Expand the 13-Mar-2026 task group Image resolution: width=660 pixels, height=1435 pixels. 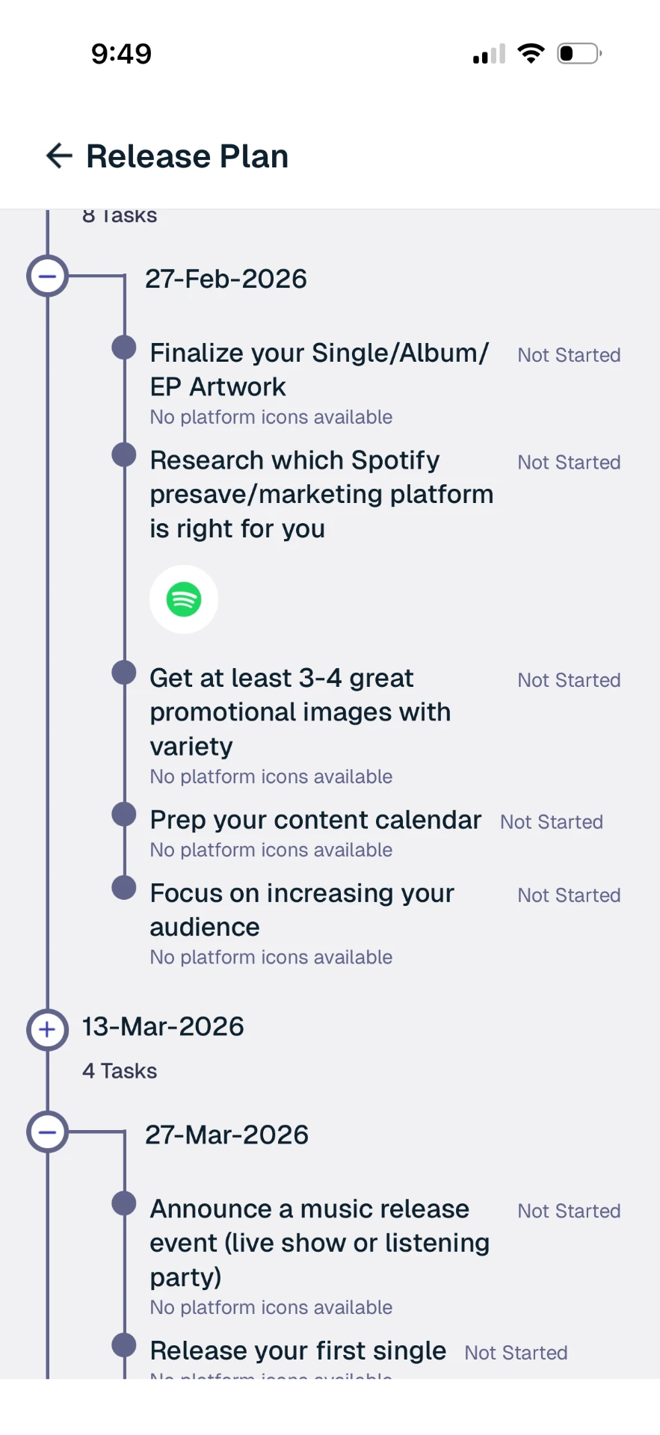(x=47, y=1029)
